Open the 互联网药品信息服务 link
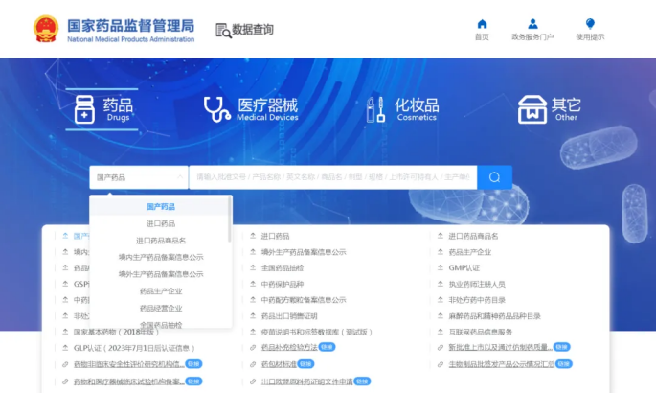The width and height of the screenshot is (656, 393). [486, 332]
